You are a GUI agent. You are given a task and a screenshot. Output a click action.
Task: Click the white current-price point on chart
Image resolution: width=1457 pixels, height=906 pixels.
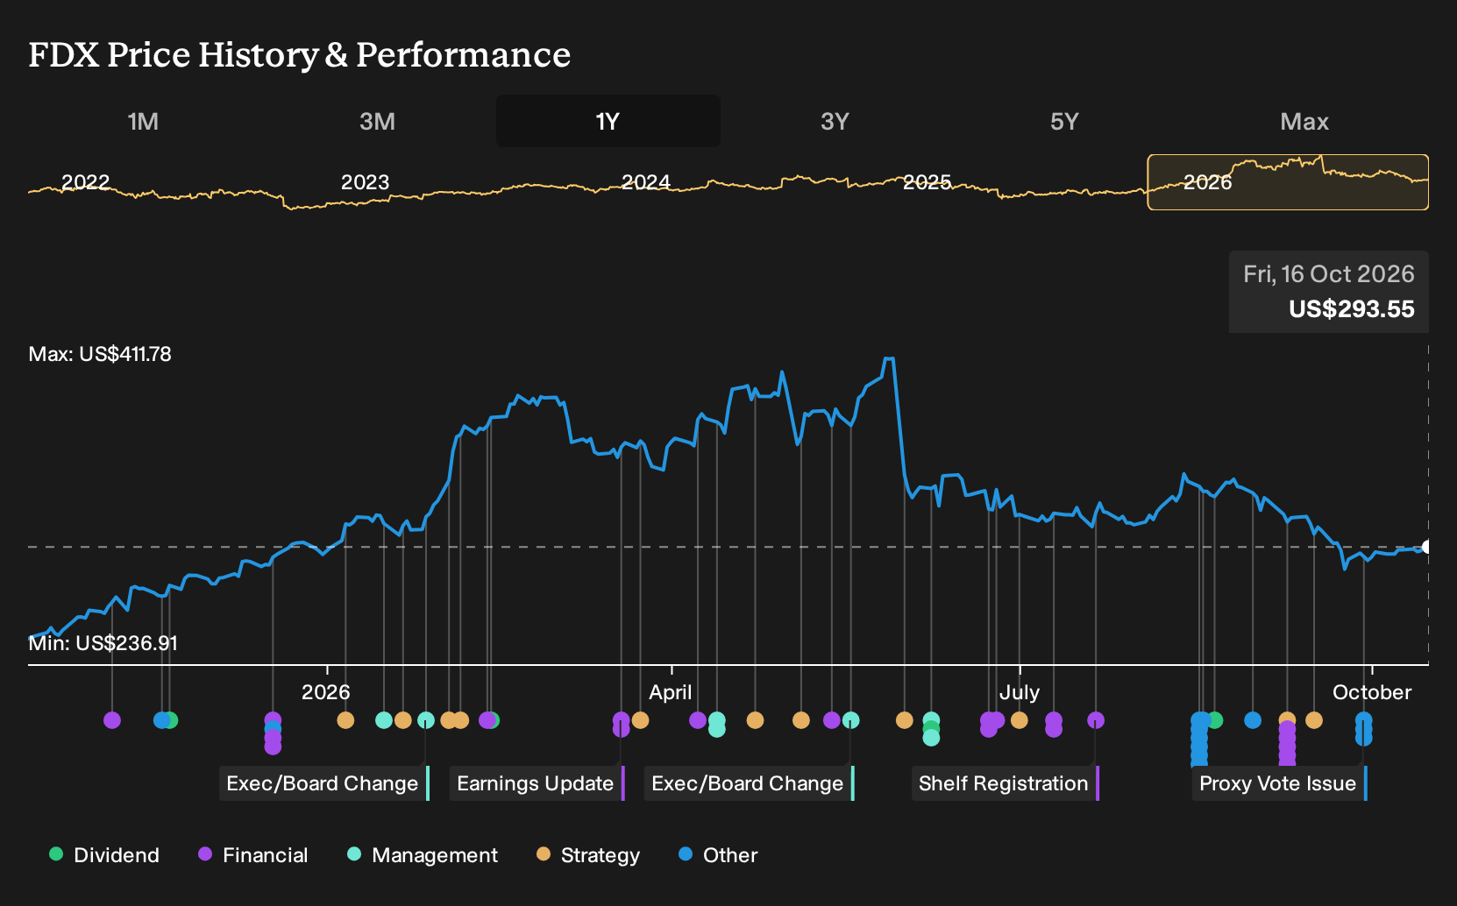click(1426, 547)
